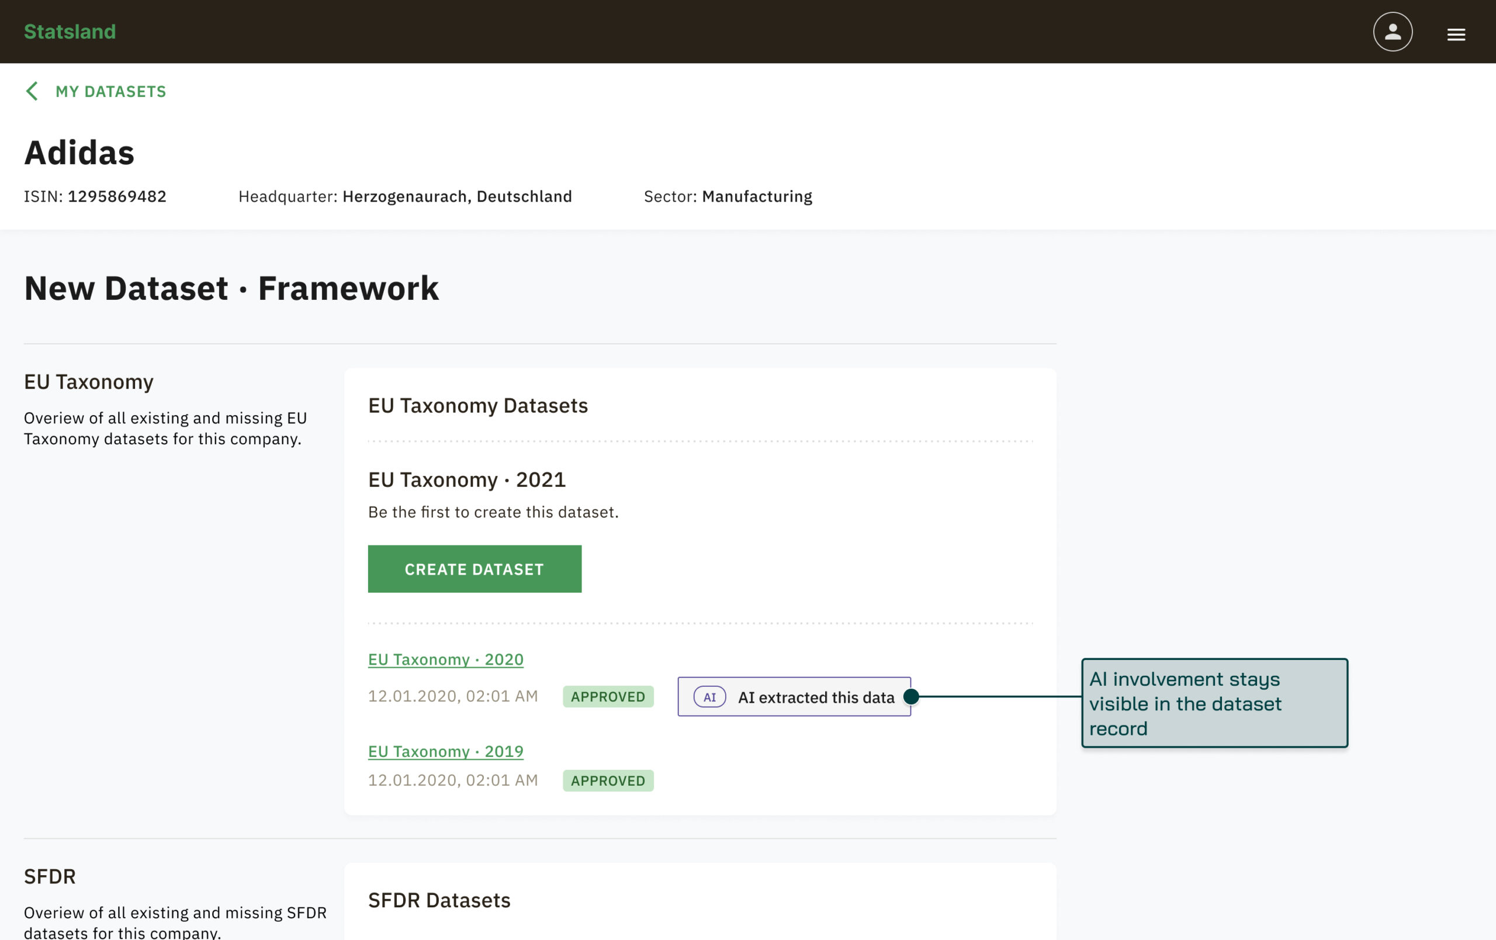This screenshot has width=1496, height=940.
Task: Go to the Statsland home logo
Action: (x=70, y=32)
